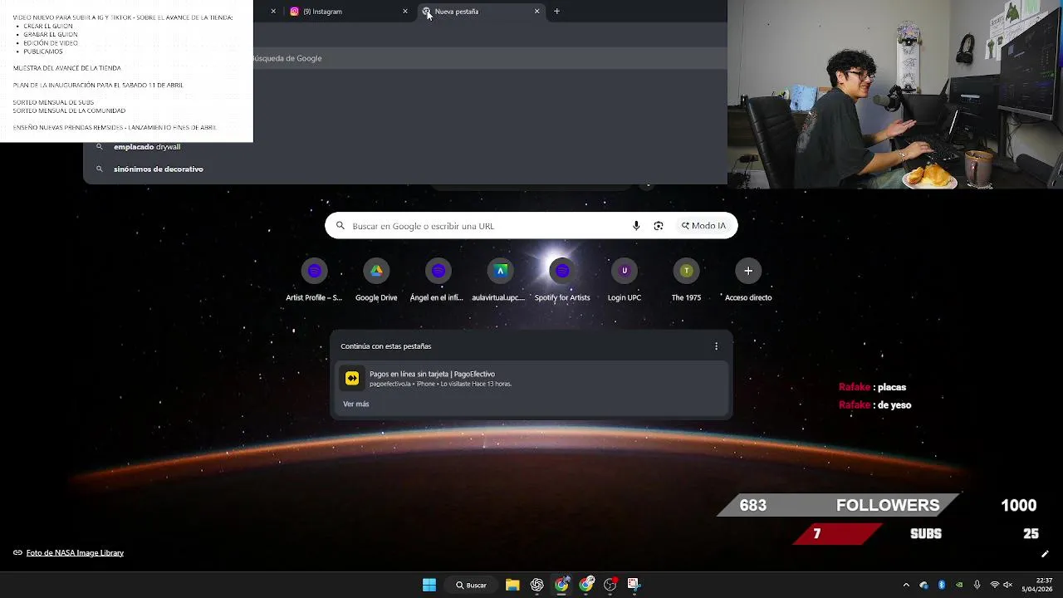Viewport: 1063px width, 598px height.
Task: Open the Windows Start menu
Action: click(429, 585)
